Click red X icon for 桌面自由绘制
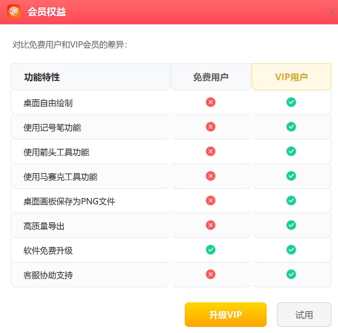 [210, 102]
